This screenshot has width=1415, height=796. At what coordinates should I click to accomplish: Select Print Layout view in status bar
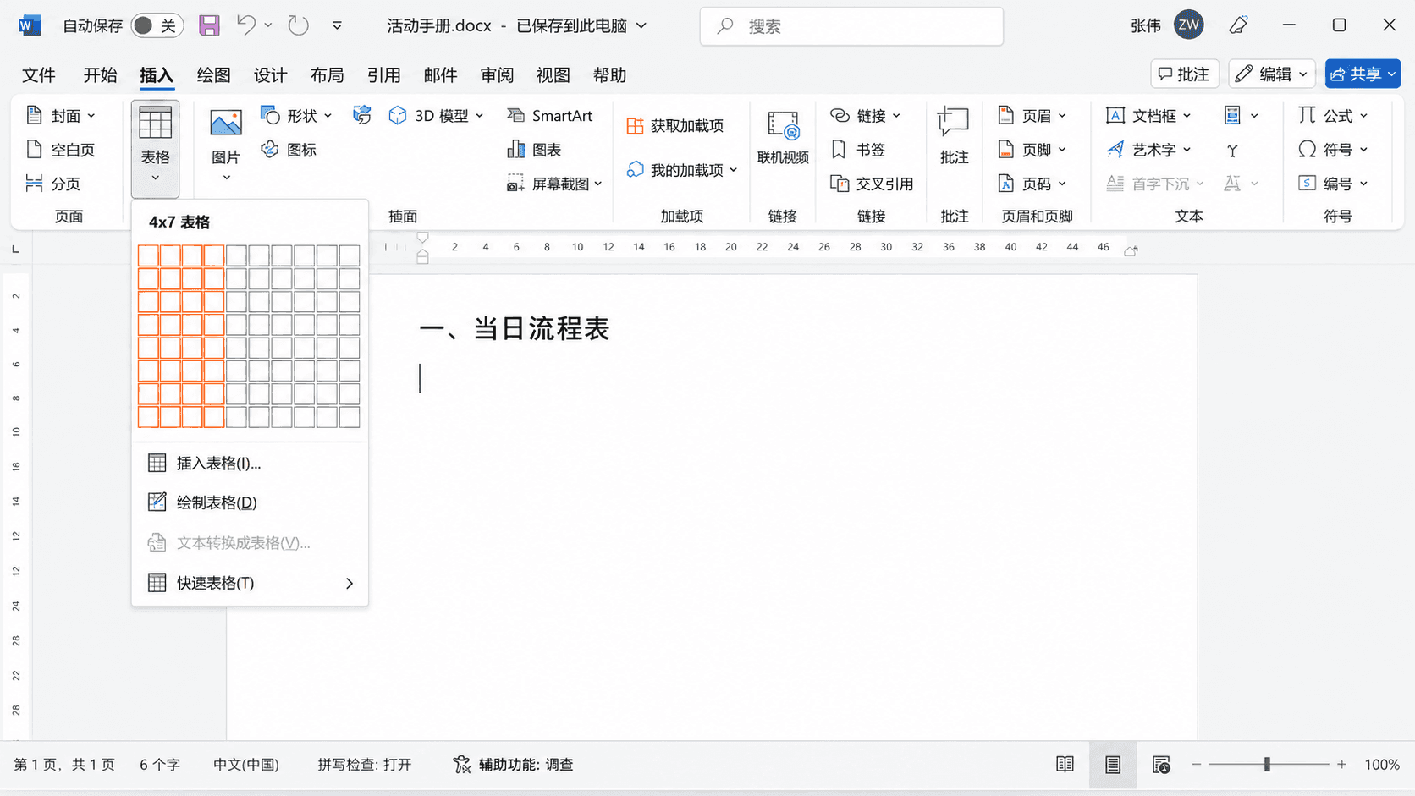pyautogui.click(x=1113, y=765)
